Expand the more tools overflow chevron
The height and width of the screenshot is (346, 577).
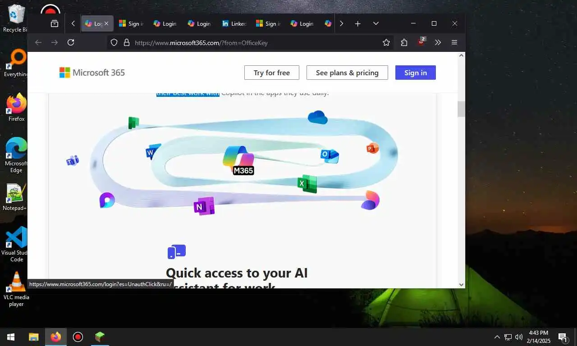(438, 42)
